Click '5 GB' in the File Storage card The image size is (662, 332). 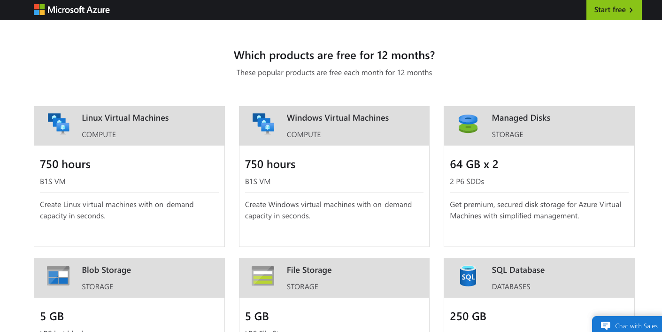click(x=257, y=317)
